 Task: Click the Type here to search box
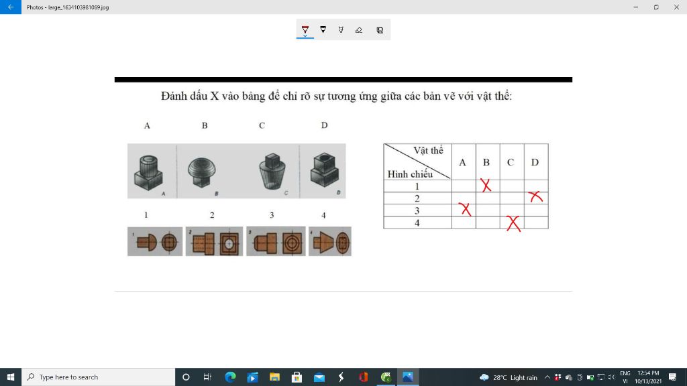(x=98, y=377)
